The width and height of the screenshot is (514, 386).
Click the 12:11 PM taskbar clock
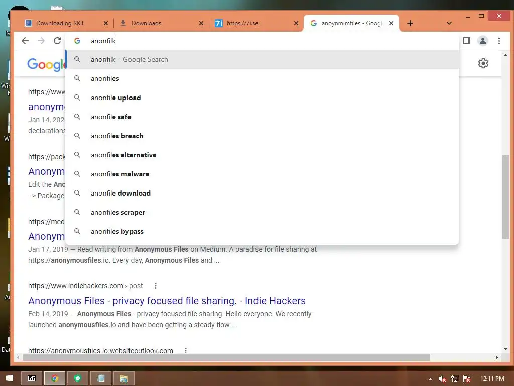pos(492,379)
